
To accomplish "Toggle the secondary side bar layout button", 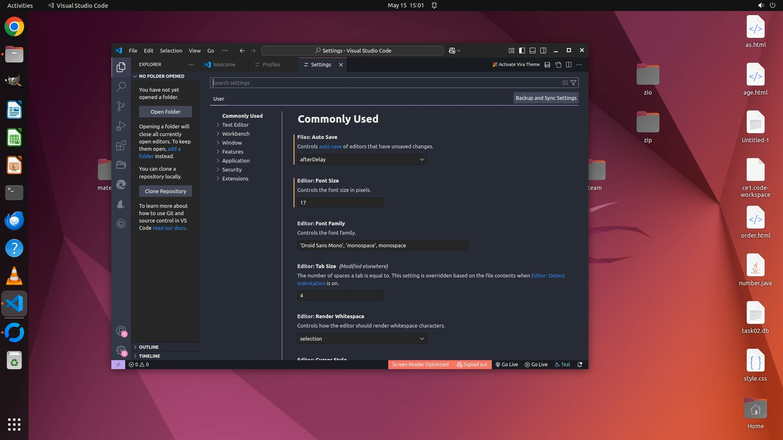I will coord(543,51).
